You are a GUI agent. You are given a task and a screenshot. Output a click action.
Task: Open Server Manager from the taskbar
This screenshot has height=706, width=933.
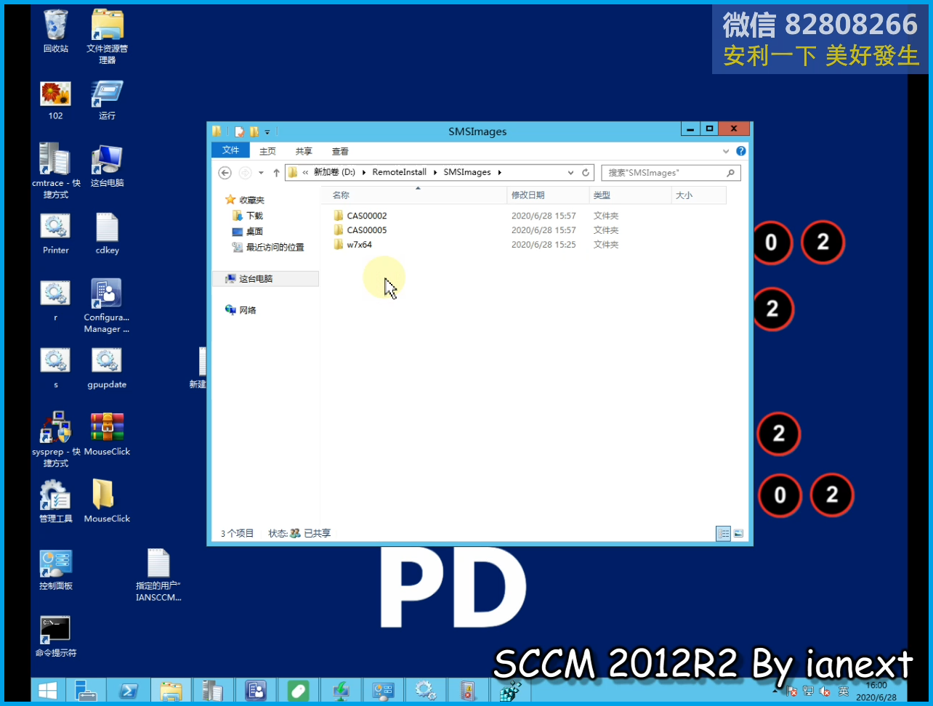(86, 691)
